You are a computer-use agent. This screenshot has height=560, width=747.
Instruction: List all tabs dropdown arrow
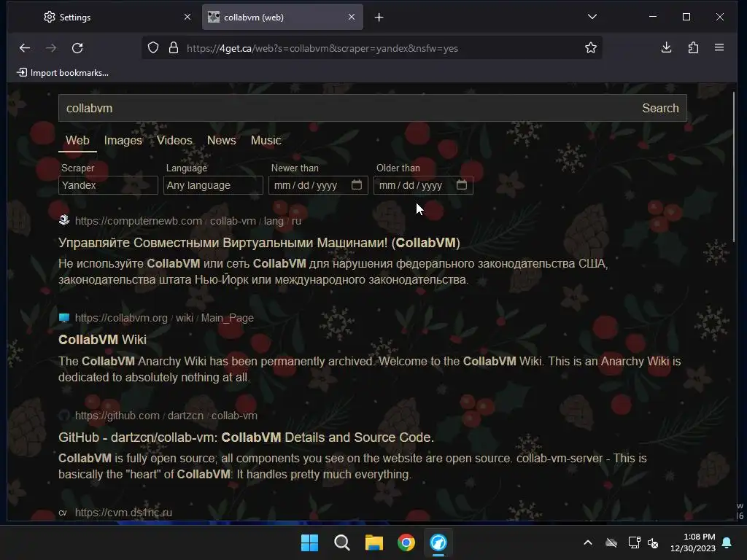click(592, 17)
